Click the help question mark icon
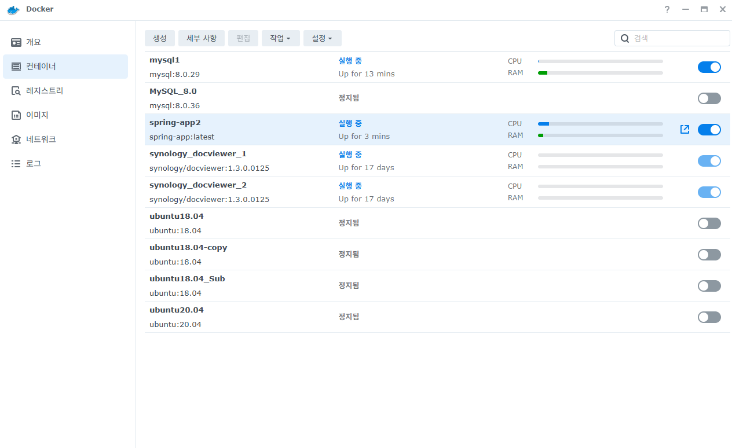This screenshot has height=448, width=732. pyautogui.click(x=667, y=9)
